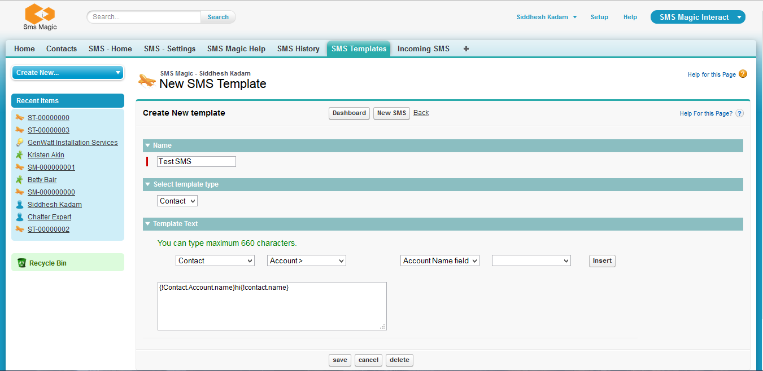Click the 'You can type maximum 660 characters.' text
The width and height of the screenshot is (763, 371).
tap(227, 244)
